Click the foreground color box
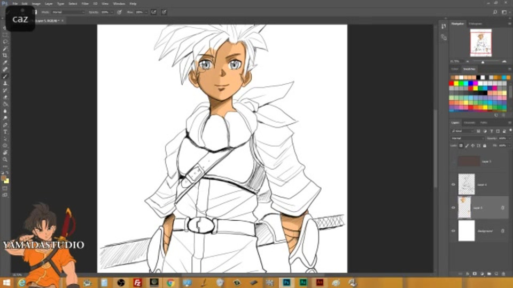513x288 pixels. [x=4, y=178]
